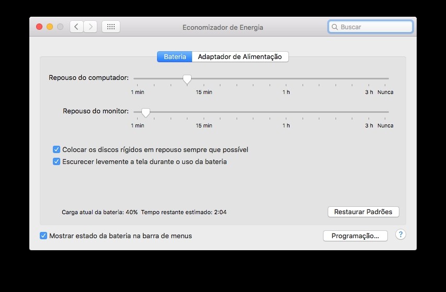Toggle 'Mostrar estado da bateria na barra de menus'
The width and height of the screenshot is (446, 292).
click(x=43, y=236)
